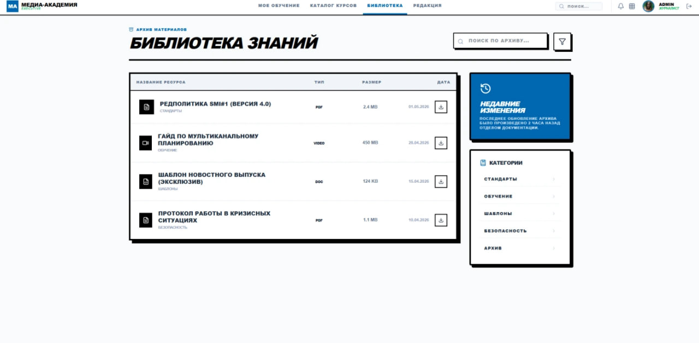The height and width of the screenshot is (343, 699).
Task: Click the admin avatar picture
Action: (x=648, y=6)
